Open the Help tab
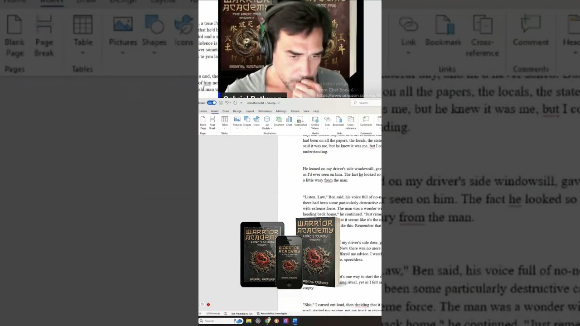 (x=316, y=111)
